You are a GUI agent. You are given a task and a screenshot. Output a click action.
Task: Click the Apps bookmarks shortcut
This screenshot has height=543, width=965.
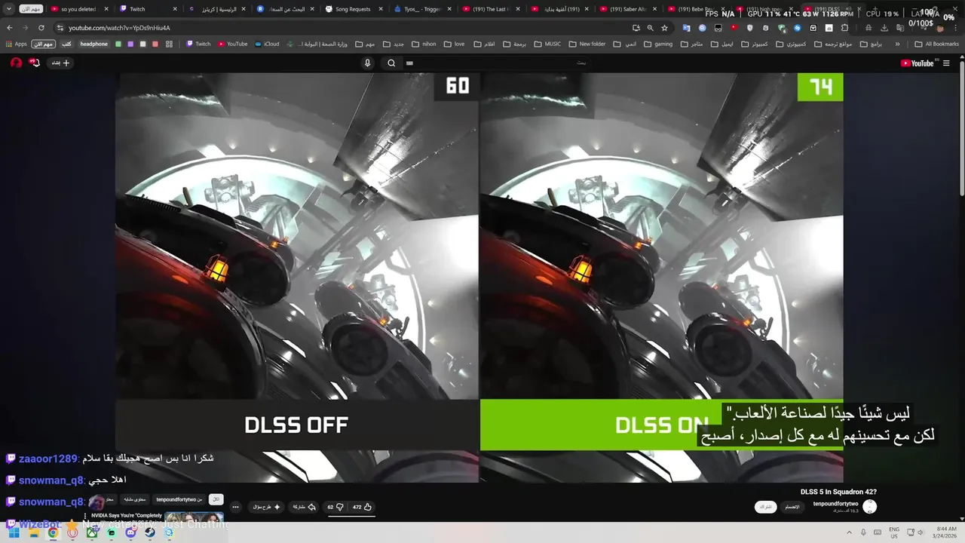tap(16, 44)
